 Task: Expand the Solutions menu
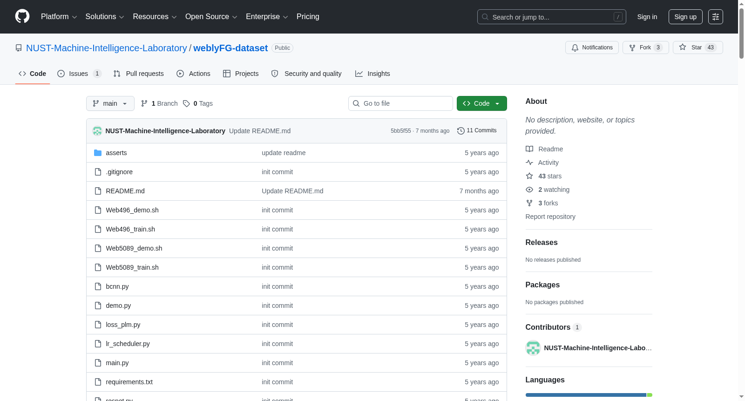click(x=105, y=17)
